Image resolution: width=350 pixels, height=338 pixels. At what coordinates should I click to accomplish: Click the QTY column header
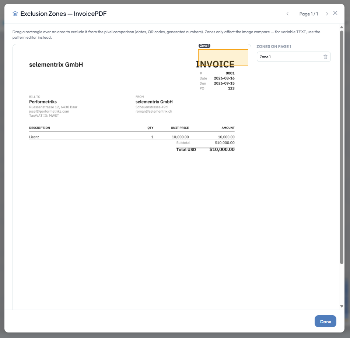click(150, 128)
